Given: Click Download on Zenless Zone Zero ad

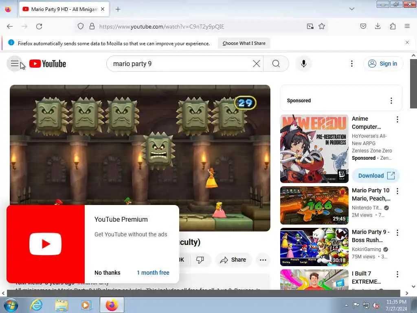Looking at the screenshot, I should coord(376,176).
